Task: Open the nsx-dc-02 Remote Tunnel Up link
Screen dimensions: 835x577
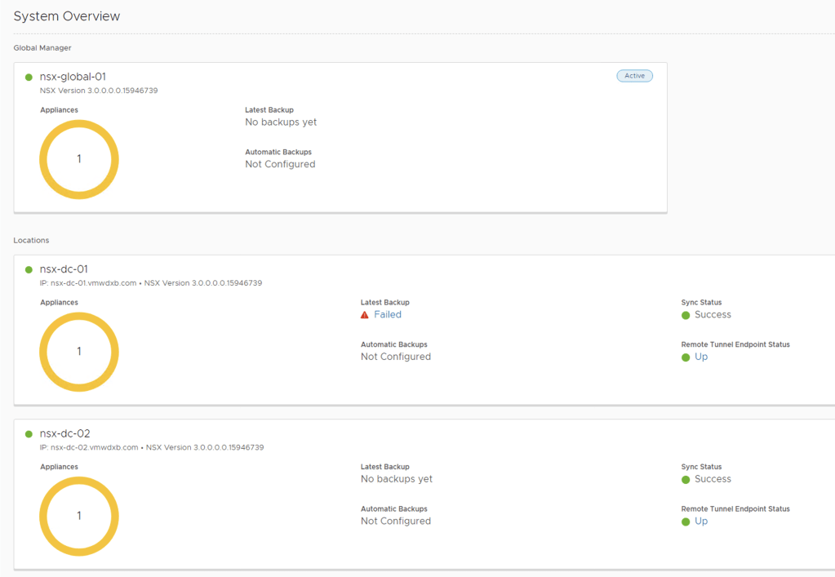Action: pyautogui.click(x=701, y=522)
